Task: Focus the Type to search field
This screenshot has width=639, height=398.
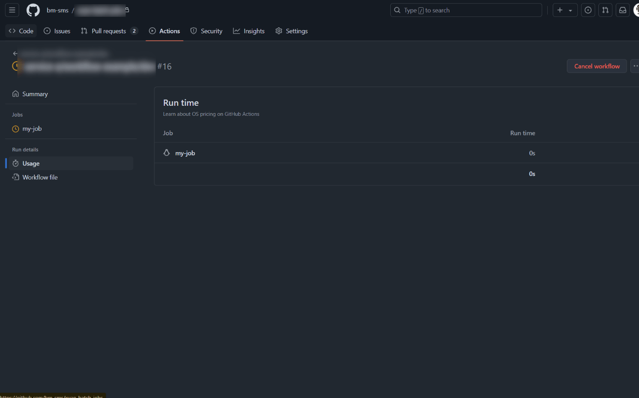Action: pos(466,10)
